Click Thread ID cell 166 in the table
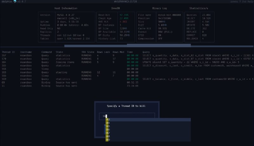This screenshot has width=254, height=146. point(4,76)
